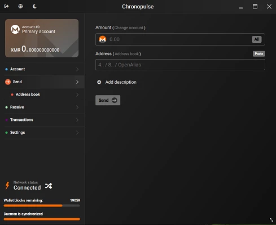Click Add description text
Viewport: 276px width, 225px height.
tap(121, 82)
